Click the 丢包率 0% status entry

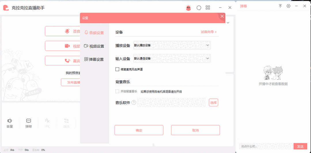coord(38,150)
